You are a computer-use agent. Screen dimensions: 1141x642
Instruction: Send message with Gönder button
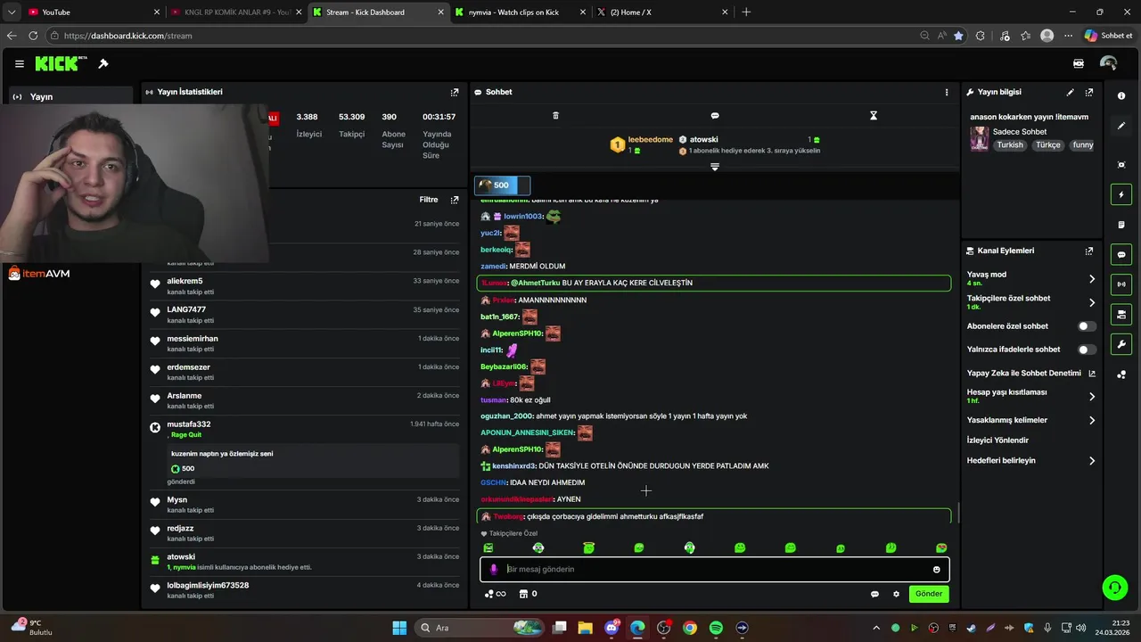pyautogui.click(x=929, y=594)
